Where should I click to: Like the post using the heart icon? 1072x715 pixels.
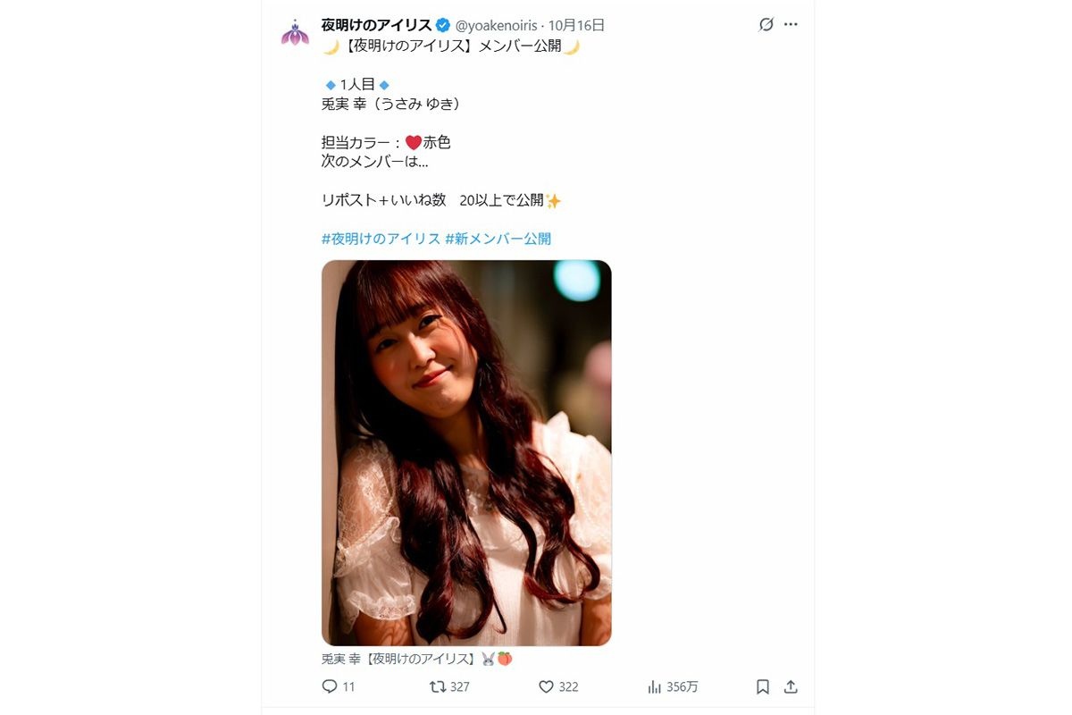pos(546,686)
